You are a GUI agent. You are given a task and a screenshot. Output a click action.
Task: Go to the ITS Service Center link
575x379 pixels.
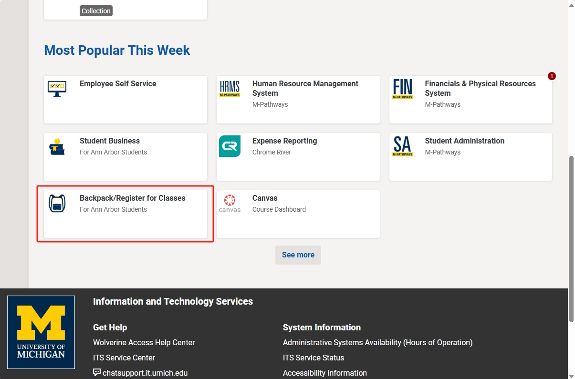tap(124, 358)
